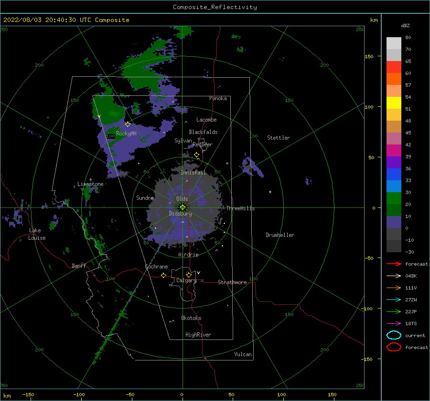The width and height of the screenshot is (430, 401).
Task: Select the white 04DK arrow legend icon
Action: click(394, 276)
